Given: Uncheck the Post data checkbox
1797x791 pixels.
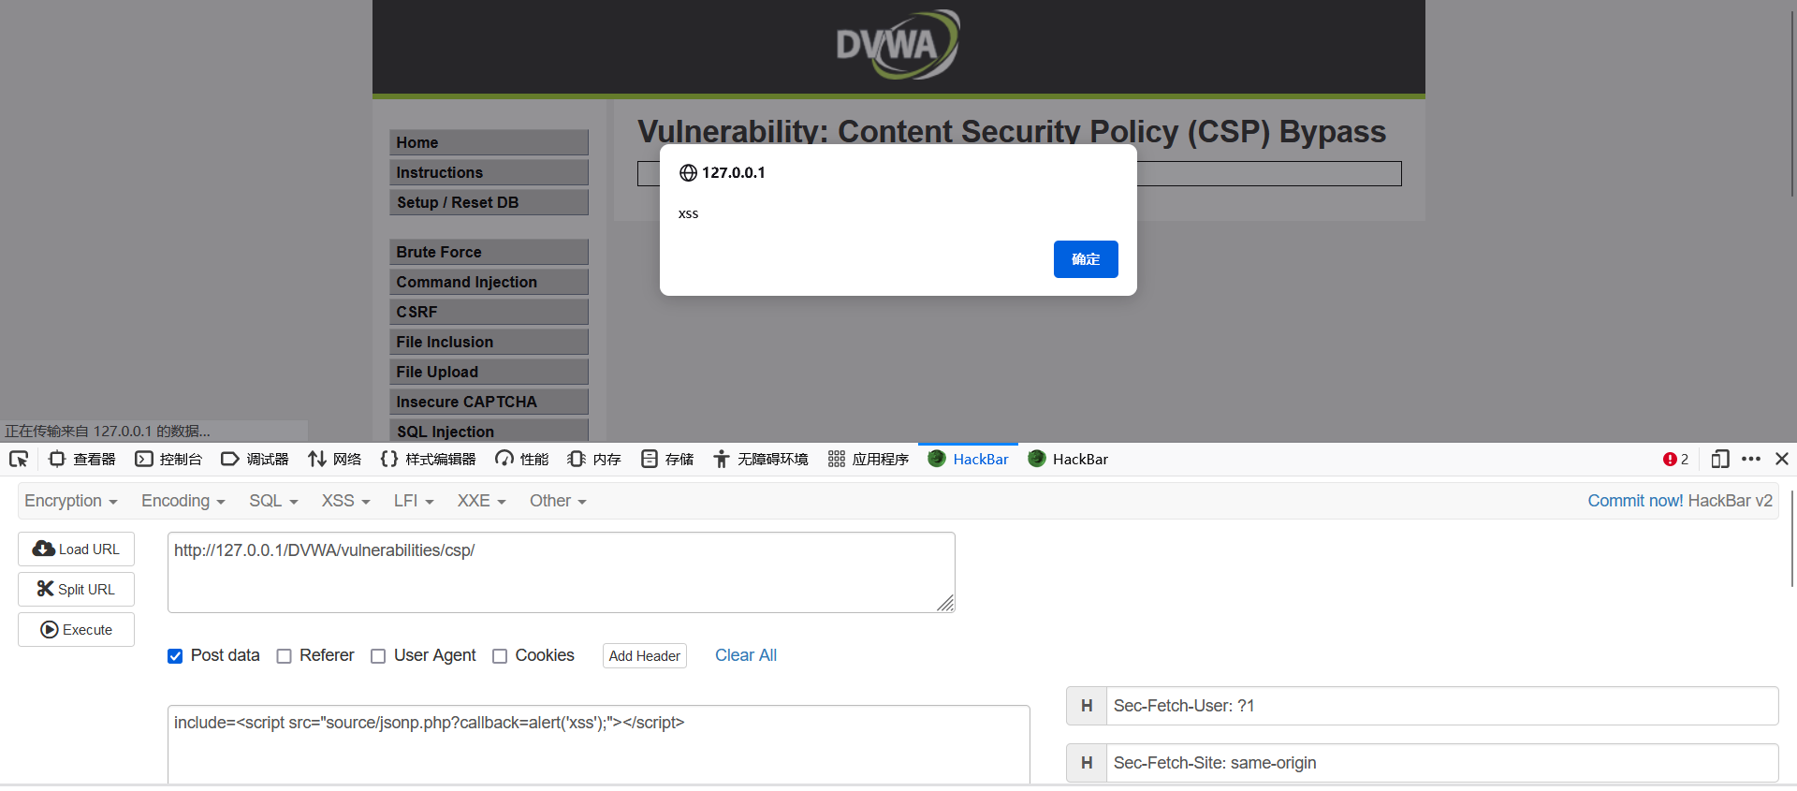Looking at the screenshot, I should (x=175, y=656).
